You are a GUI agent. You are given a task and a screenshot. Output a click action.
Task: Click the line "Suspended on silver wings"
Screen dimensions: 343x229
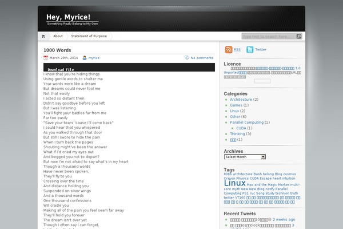[67, 191]
